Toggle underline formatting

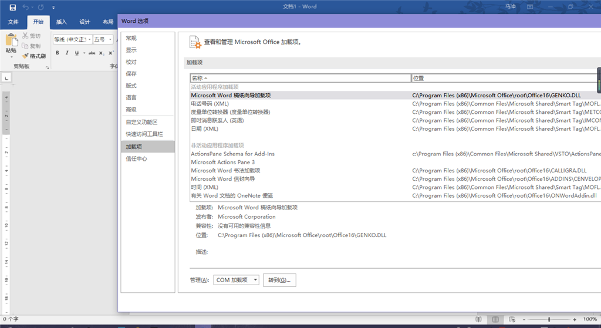77,53
